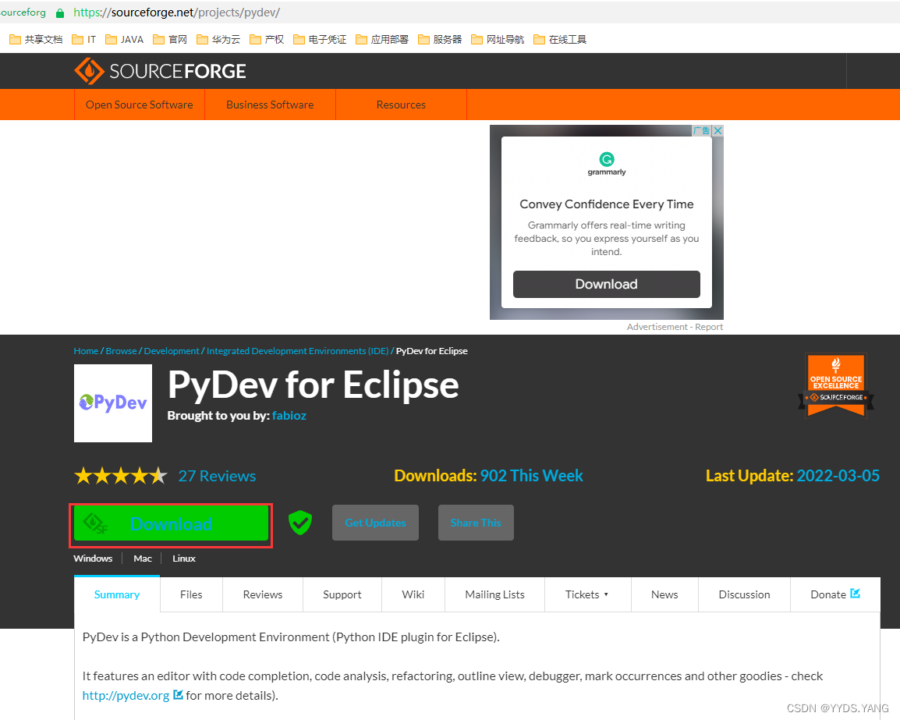Image resolution: width=900 pixels, height=720 pixels.
Task: Click the external link icon beside Donate
Action: [x=856, y=594]
